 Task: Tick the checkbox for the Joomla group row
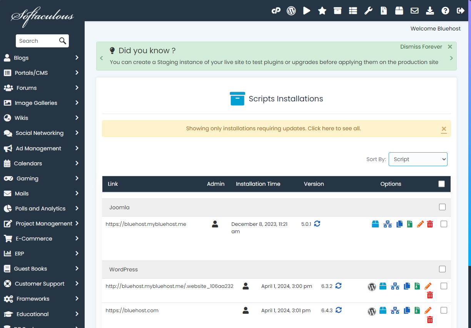coord(442,207)
